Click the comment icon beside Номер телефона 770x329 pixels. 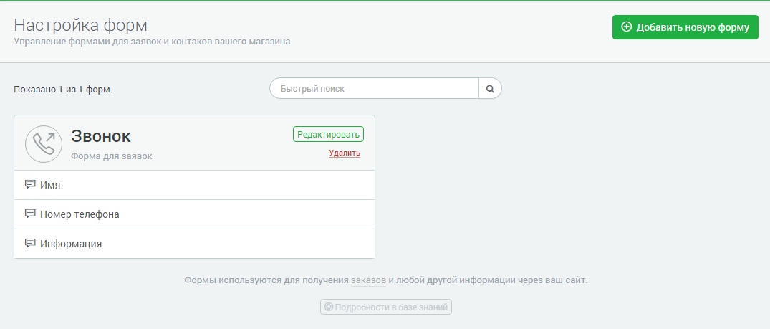coord(30,214)
